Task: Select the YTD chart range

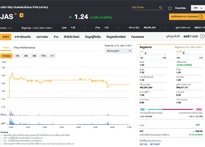Action: [x=43, y=56]
